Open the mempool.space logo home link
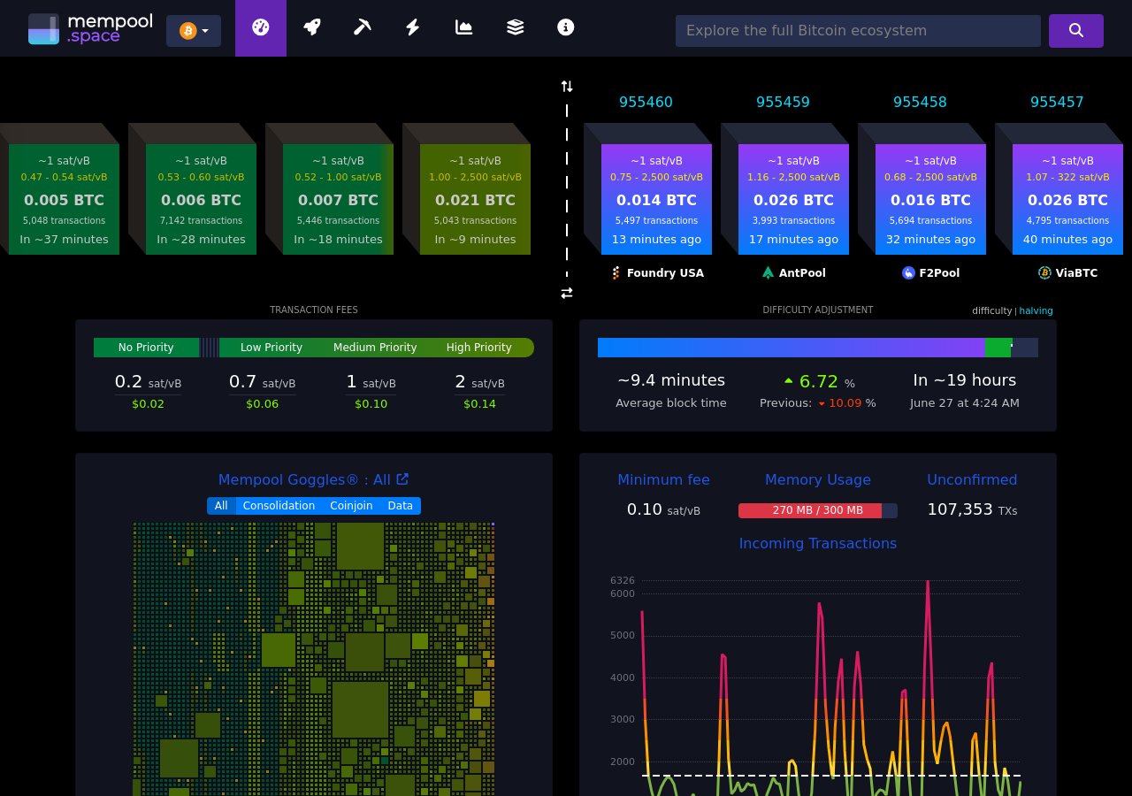This screenshot has height=796, width=1132. tap(90, 29)
